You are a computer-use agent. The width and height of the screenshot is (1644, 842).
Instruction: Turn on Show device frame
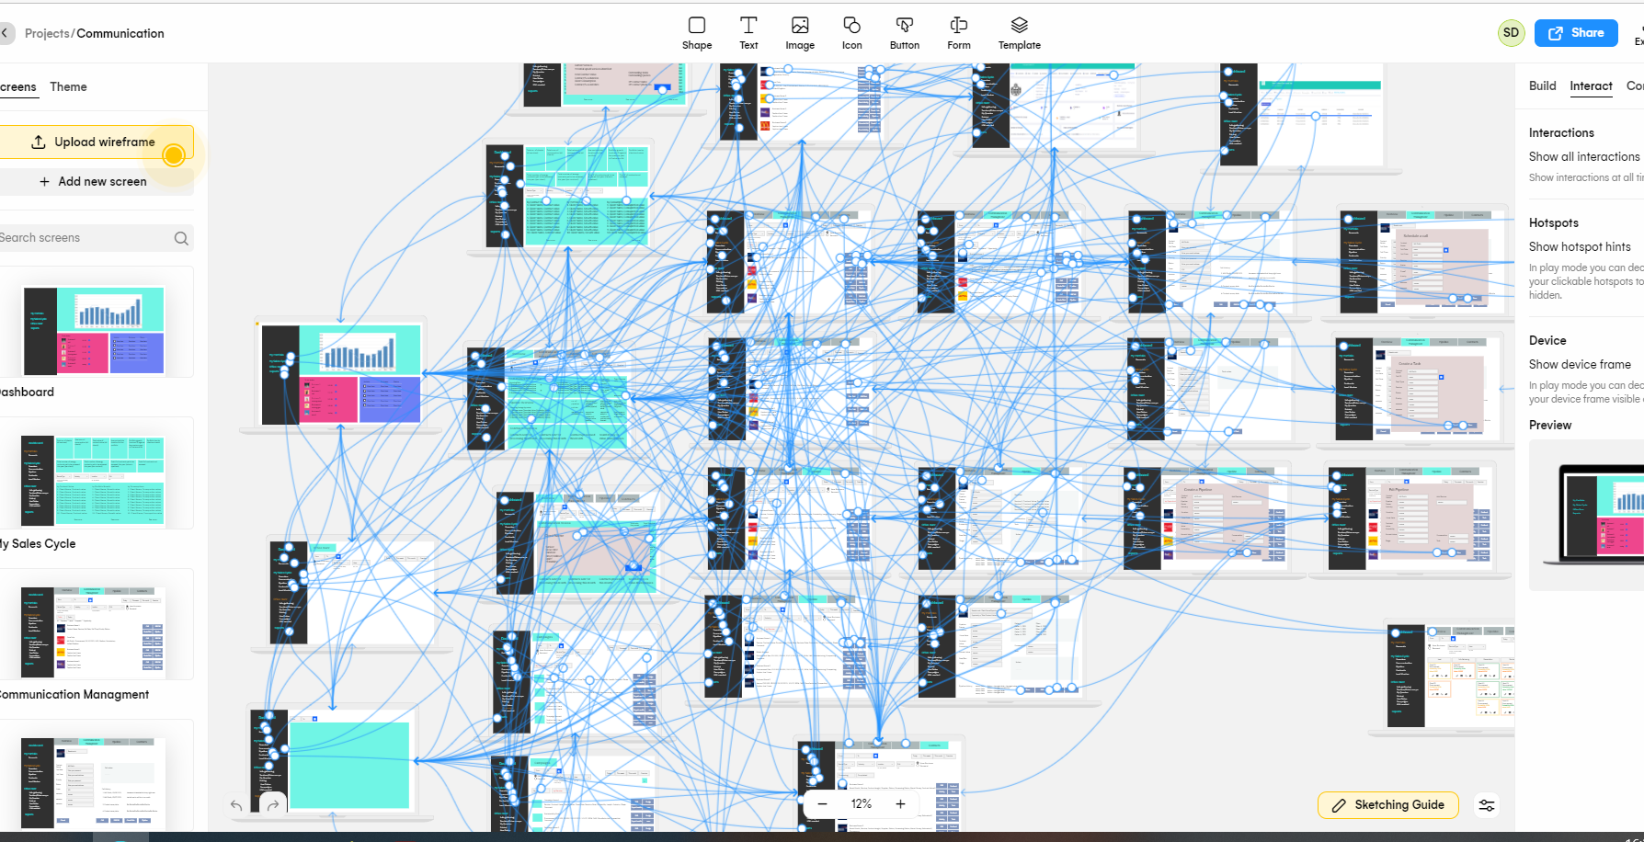click(1581, 364)
